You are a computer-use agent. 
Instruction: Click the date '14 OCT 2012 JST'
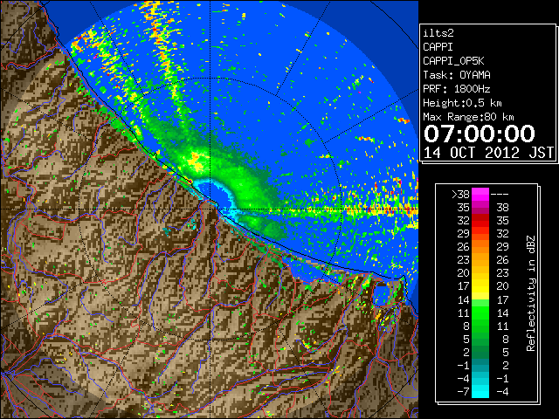[x=488, y=153]
